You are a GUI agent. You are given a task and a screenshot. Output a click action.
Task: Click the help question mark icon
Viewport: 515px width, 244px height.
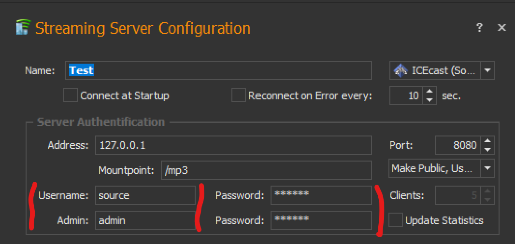click(479, 28)
